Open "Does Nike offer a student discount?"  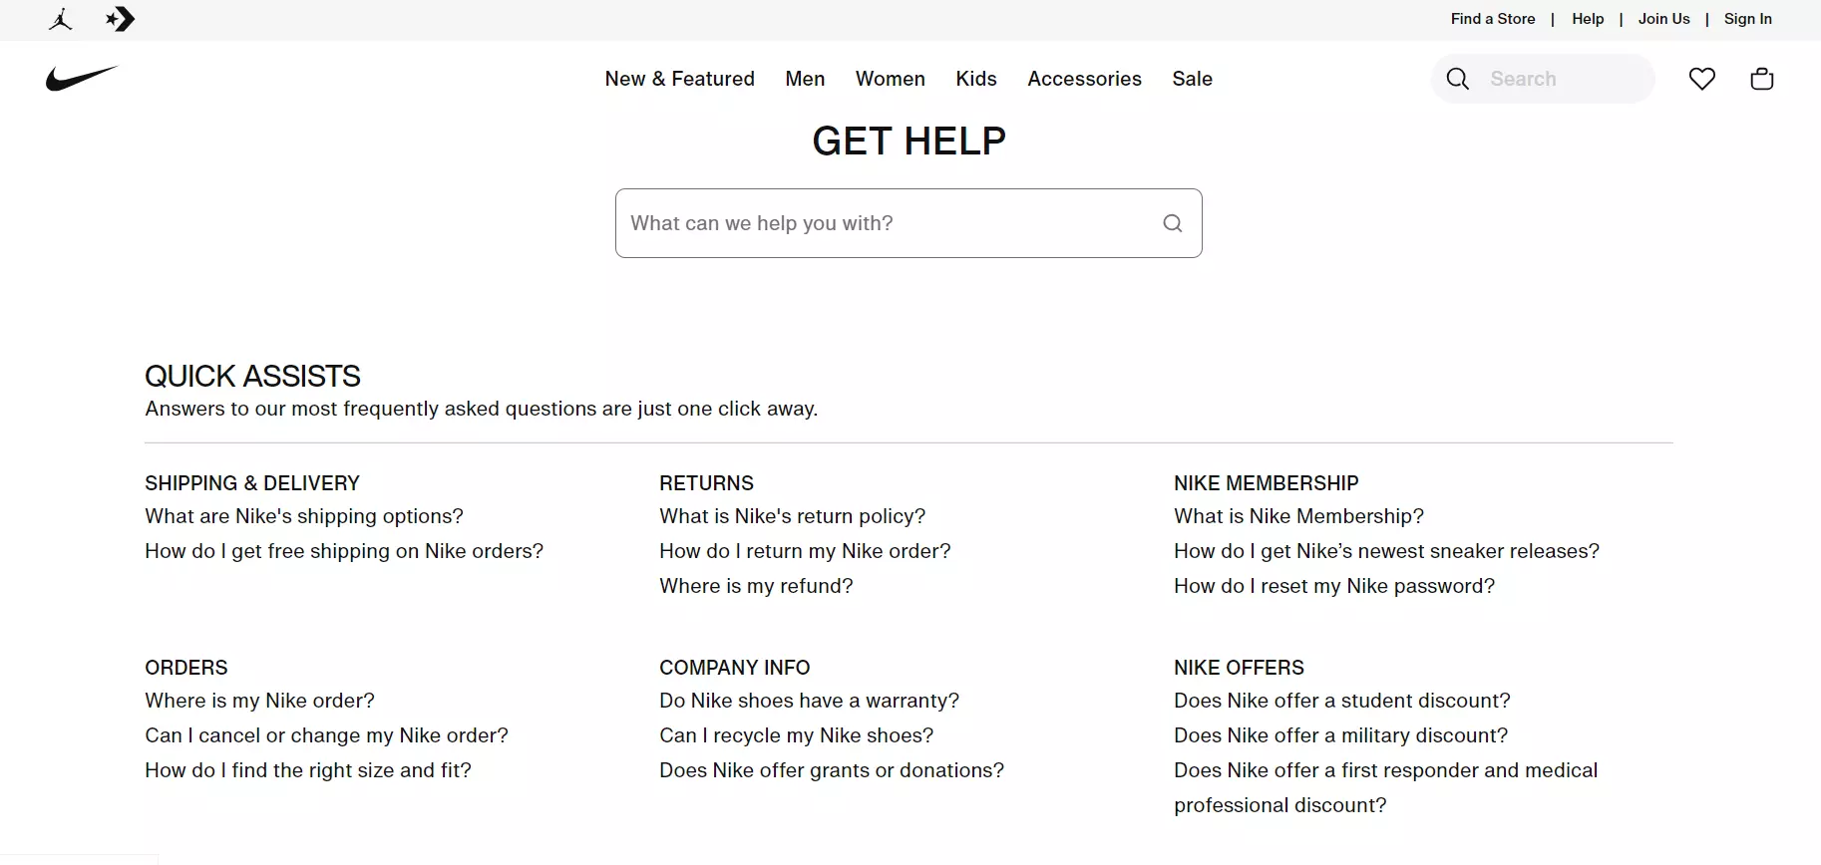[1341, 701]
